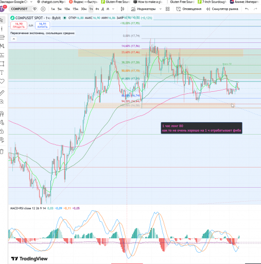This screenshot has width=261, height=264.
Task: Click the COMPUSDT SPOT chart title
Action: [x=38, y=18]
